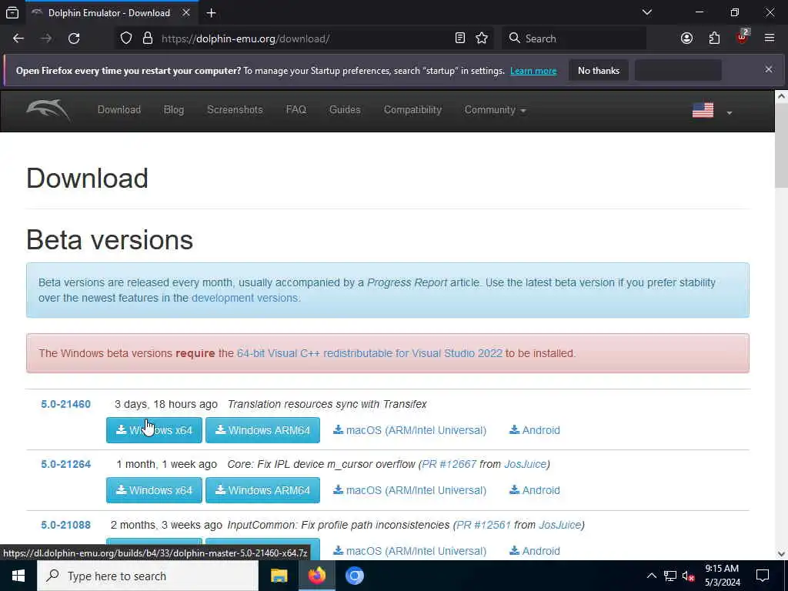This screenshot has height=591, width=788.
Task: Open Firefox View icon in tab bar
Action: tap(12, 12)
